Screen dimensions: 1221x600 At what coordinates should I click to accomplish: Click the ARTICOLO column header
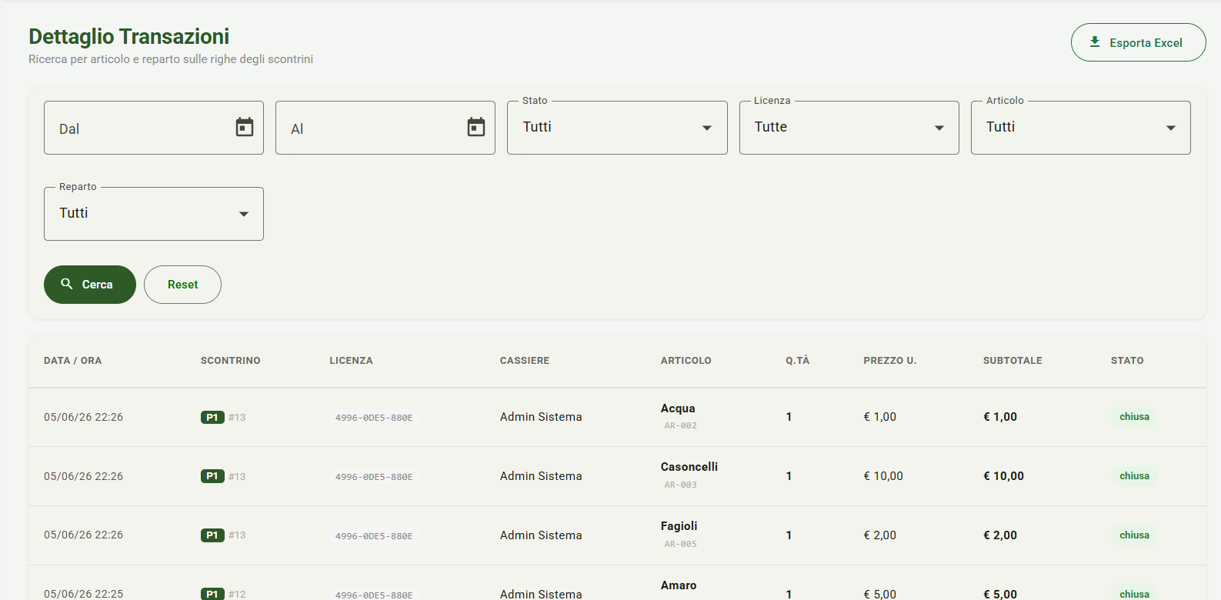[x=686, y=361]
